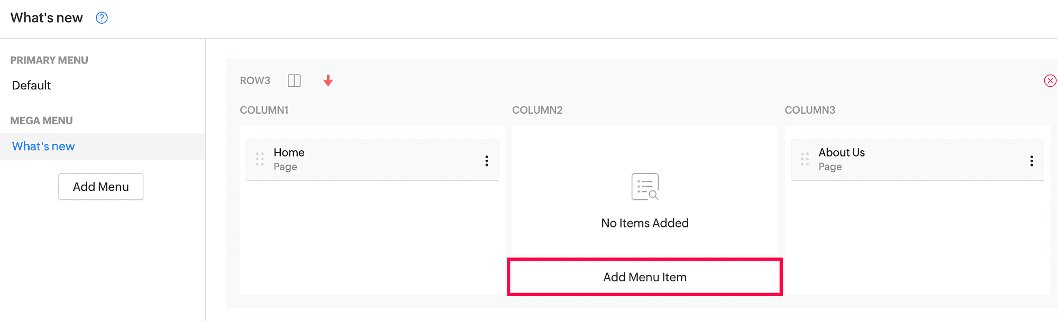1058x321 pixels.
Task: Delete ROW3 using the red X
Action: point(1050,80)
